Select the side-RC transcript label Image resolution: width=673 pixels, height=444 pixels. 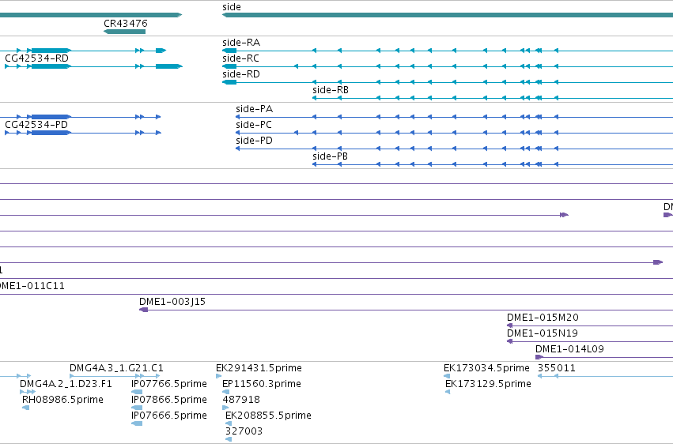pos(240,58)
